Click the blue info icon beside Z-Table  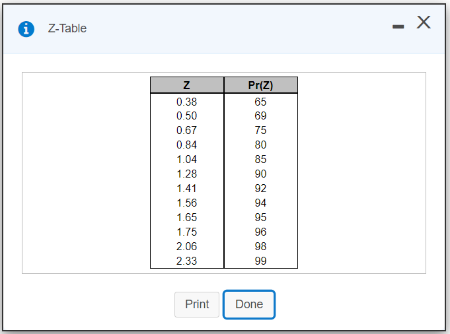pos(26,29)
